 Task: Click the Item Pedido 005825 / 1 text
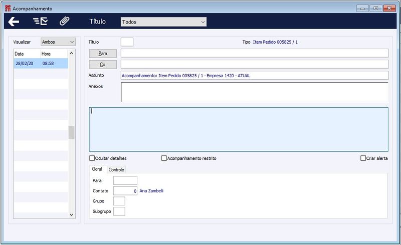[275, 42]
